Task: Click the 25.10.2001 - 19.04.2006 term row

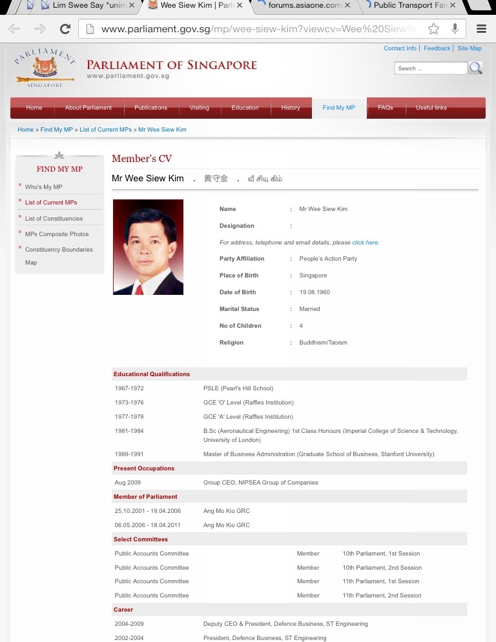Action: click(289, 511)
